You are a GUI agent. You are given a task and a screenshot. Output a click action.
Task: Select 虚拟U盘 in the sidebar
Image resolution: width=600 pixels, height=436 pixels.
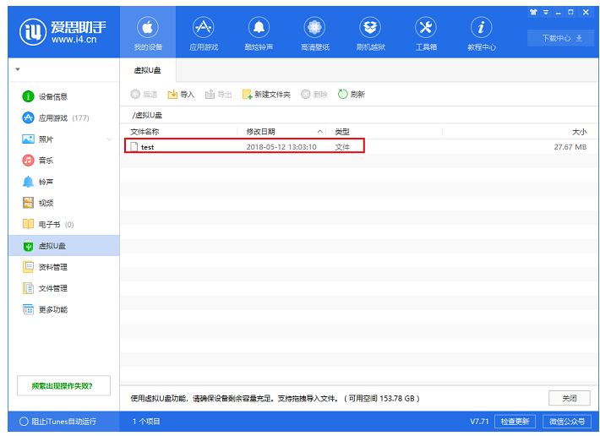click(x=64, y=246)
